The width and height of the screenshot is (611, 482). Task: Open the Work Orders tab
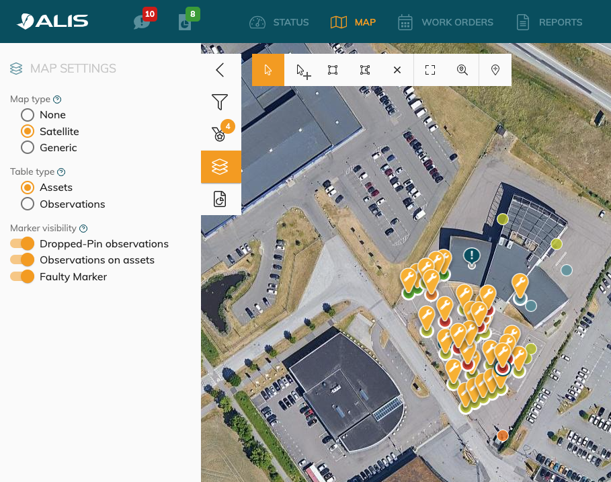445,22
